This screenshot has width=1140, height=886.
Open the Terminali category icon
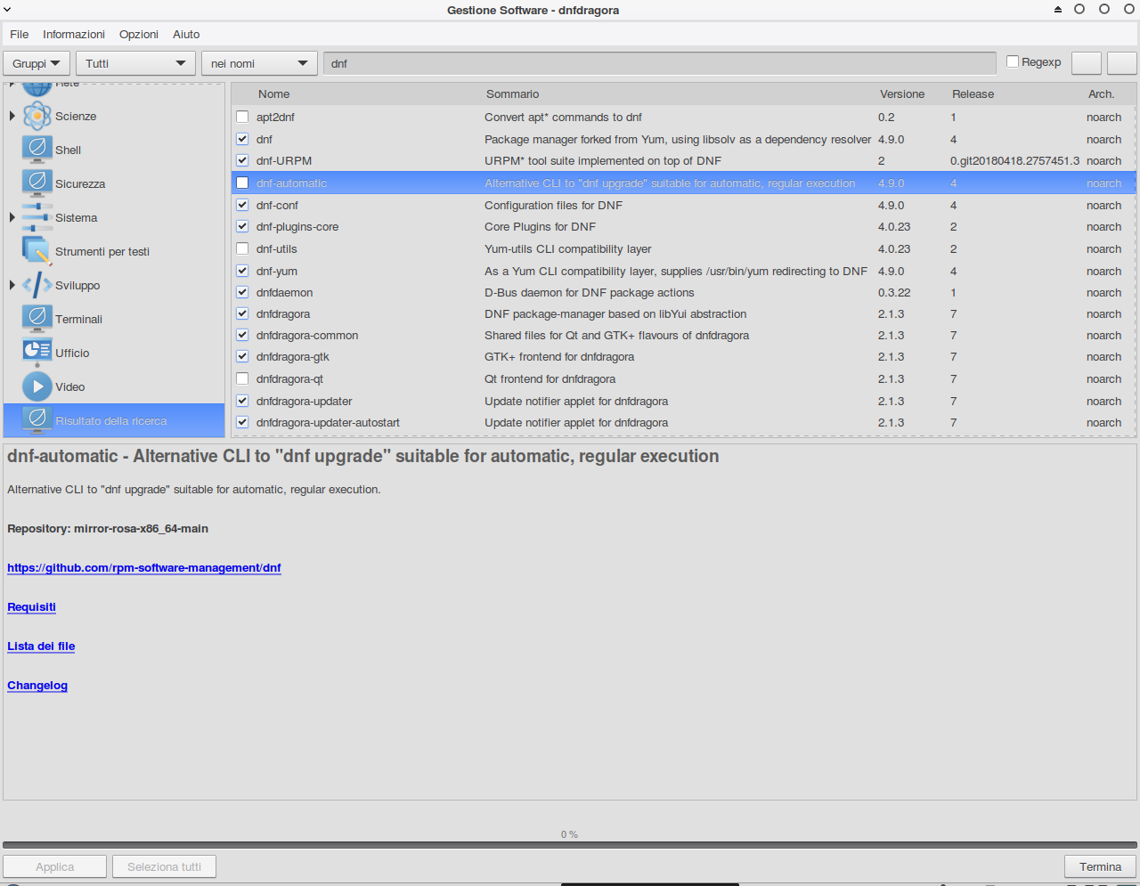pyautogui.click(x=37, y=319)
